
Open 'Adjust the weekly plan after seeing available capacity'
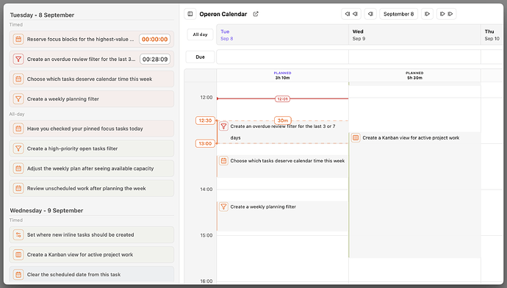point(90,168)
